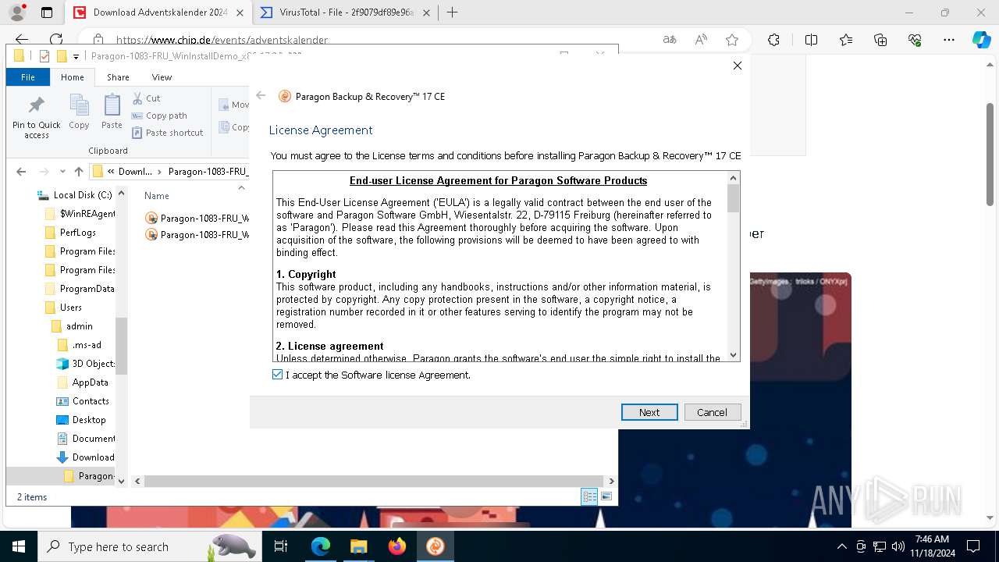Add page to favorites star icon
The height and width of the screenshot is (562, 999).
(x=732, y=40)
